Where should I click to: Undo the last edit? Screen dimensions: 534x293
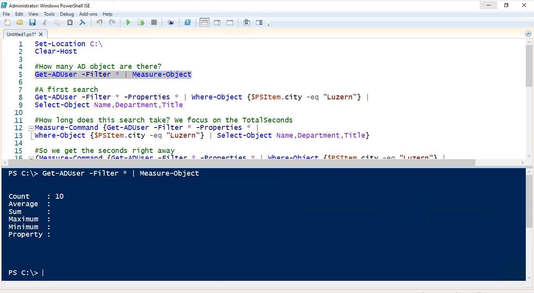(99, 22)
